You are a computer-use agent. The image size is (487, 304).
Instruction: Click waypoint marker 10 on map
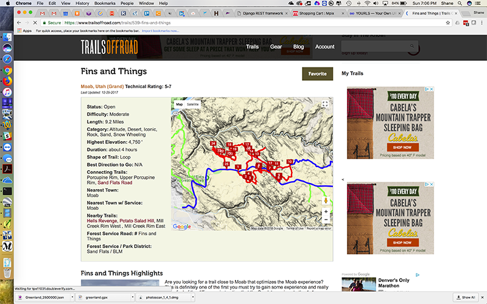pyautogui.click(x=290, y=162)
